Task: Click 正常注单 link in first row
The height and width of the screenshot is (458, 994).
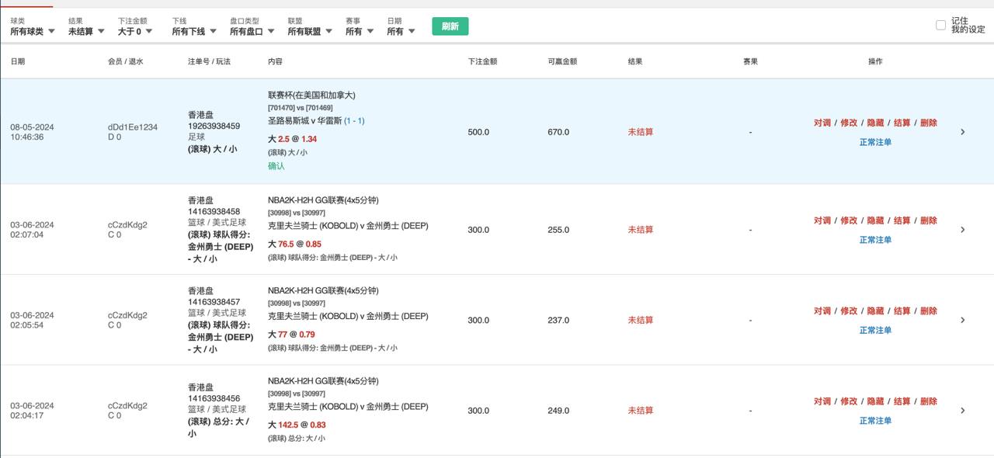Action: coord(875,142)
